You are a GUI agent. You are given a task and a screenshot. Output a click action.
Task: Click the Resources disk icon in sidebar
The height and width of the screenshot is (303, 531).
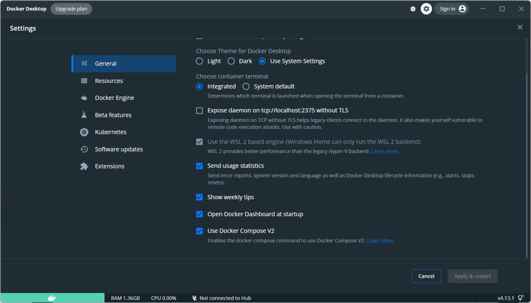pyautogui.click(x=84, y=81)
